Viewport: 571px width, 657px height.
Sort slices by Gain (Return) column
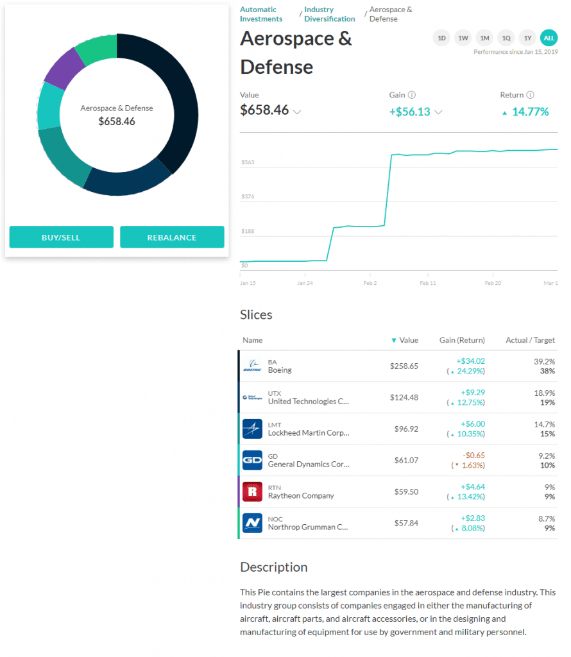[462, 340]
